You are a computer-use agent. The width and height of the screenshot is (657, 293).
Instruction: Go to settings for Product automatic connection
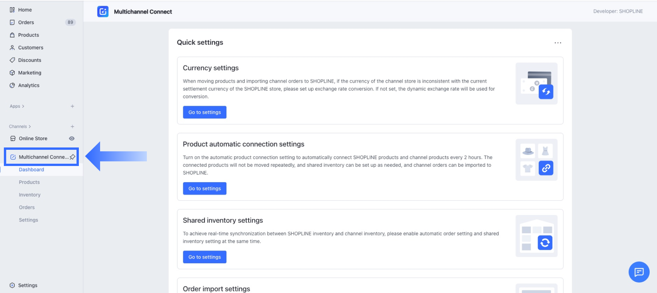tap(204, 189)
